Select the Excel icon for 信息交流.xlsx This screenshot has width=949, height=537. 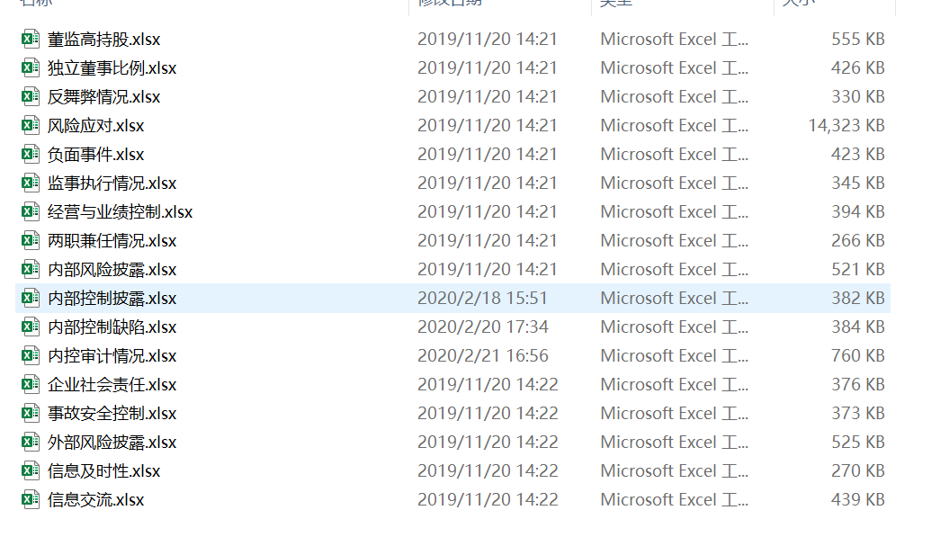(31, 499)
